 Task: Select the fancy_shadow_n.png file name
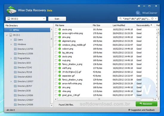click(72, 80)
